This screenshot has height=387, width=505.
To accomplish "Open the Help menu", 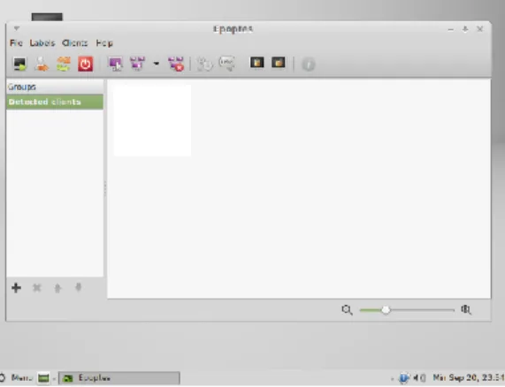I will pyautogui.click(x=104, y=42).
